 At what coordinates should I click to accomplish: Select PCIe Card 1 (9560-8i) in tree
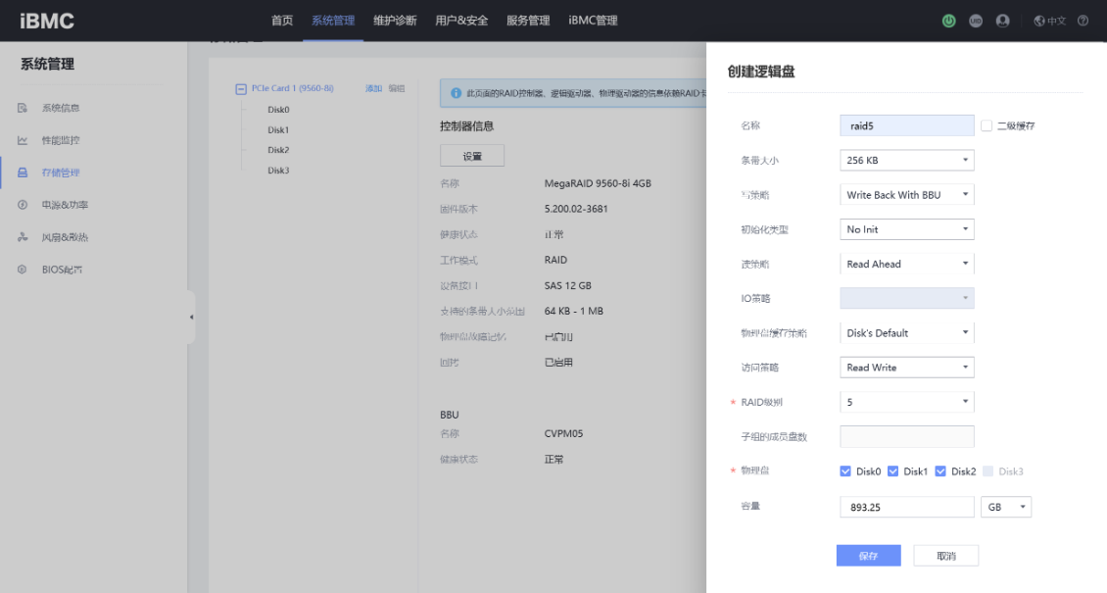click(292, 88)
